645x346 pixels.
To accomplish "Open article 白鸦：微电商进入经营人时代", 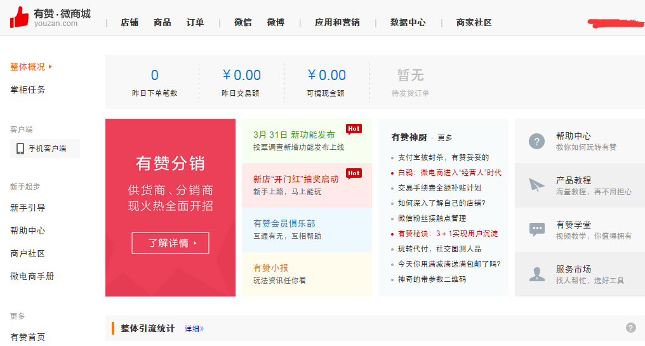I will pyautogui.click(x=449, y=173).
